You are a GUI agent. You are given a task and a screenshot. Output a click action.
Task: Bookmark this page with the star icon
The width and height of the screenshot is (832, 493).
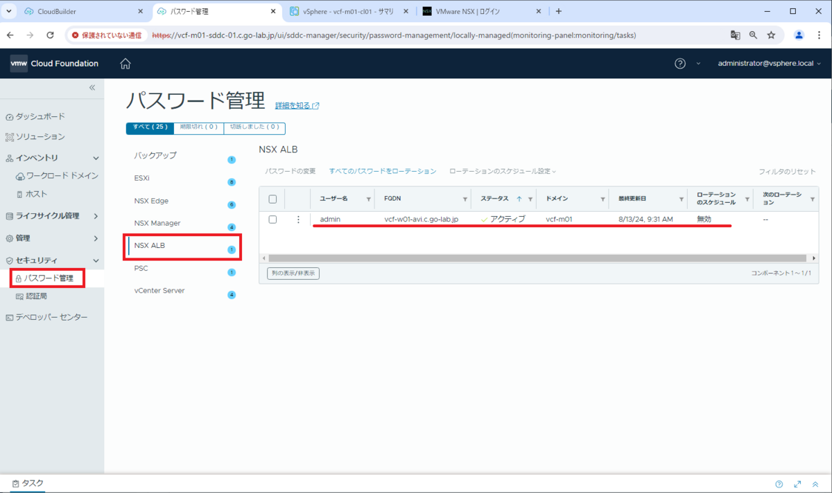771,35
